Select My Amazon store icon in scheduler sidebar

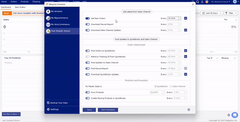pos(48,11)
